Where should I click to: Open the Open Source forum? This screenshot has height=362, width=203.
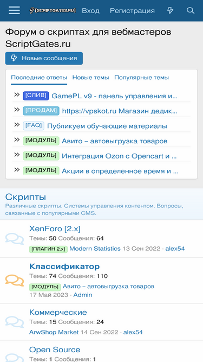55,350
